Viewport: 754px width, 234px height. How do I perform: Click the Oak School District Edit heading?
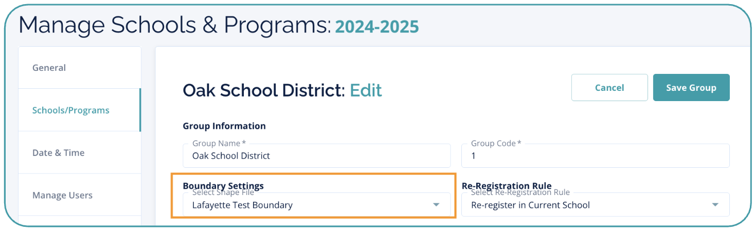coord(282,91)
